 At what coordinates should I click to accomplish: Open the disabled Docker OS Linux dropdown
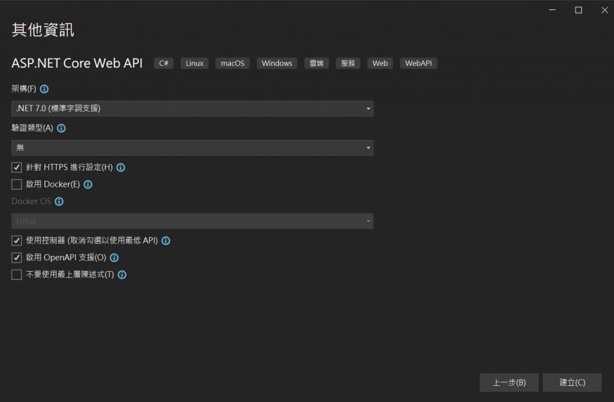[x=192, y=221]
